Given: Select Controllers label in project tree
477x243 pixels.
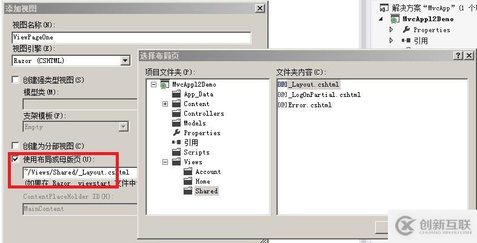Looking at the screenshot, I should click(204, 113).
